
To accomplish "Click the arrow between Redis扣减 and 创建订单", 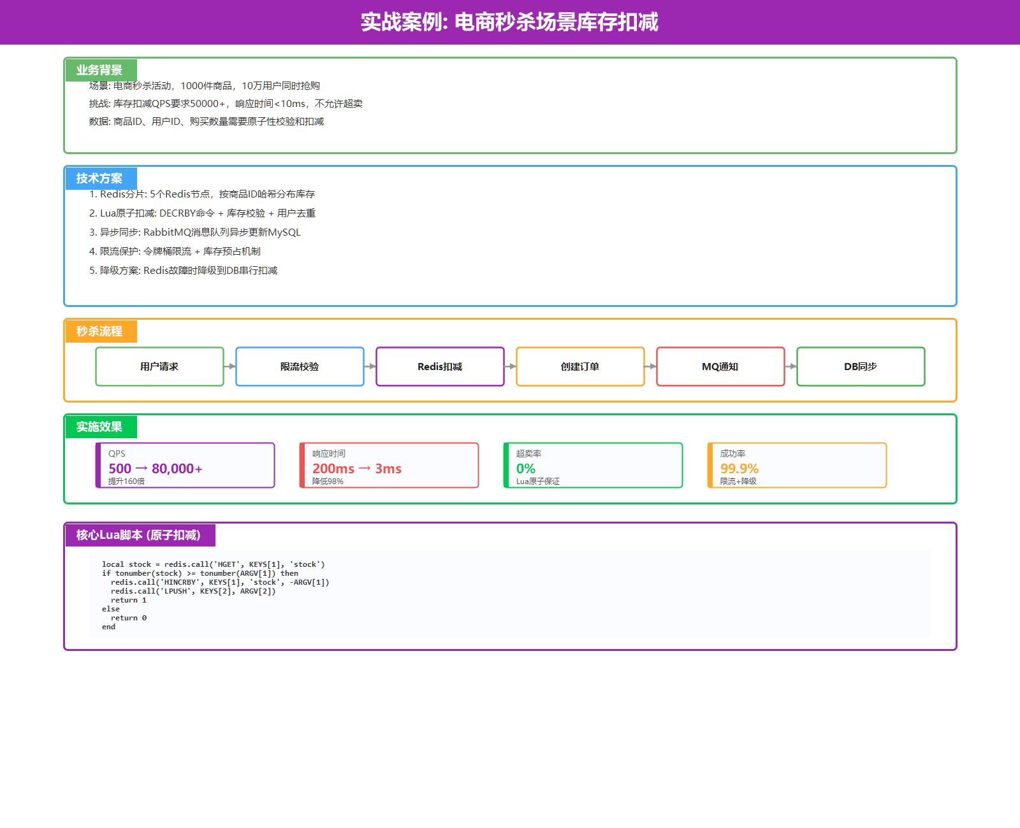I will tap(511, 366).
